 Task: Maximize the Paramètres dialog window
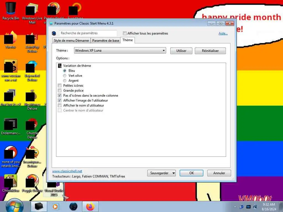[221, 23]
